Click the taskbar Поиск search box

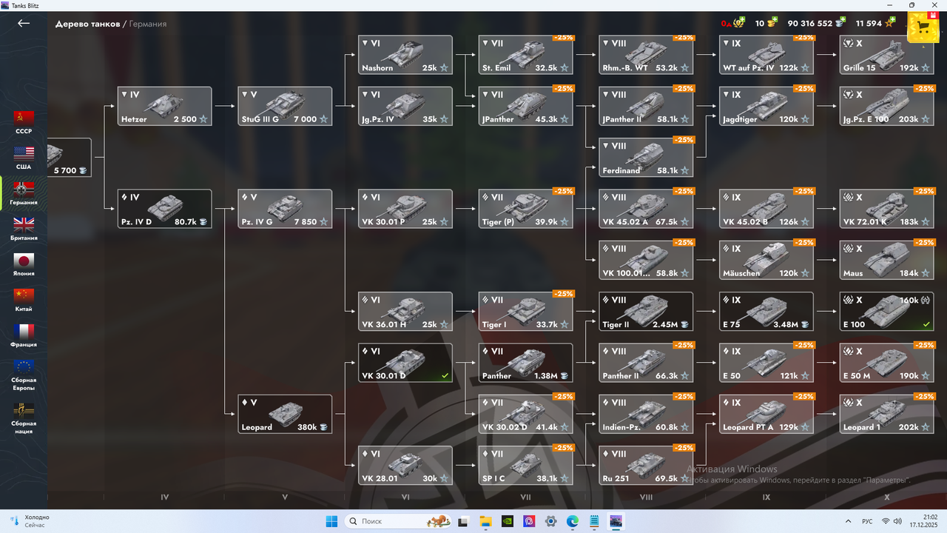click(x=397, y=521)
